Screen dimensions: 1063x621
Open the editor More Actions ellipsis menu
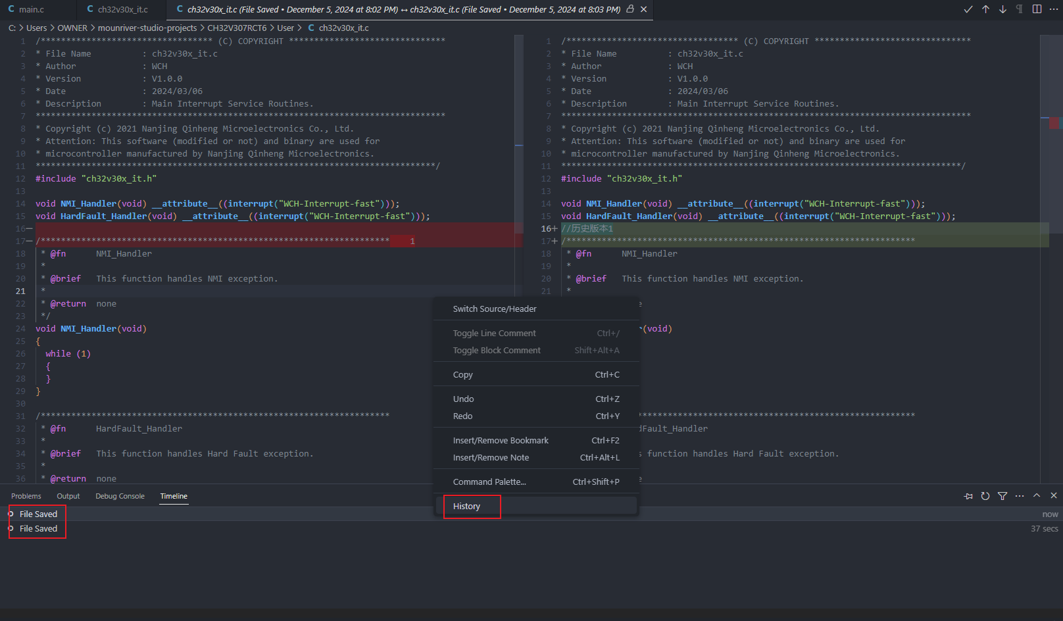click(x=1054, y=9)
